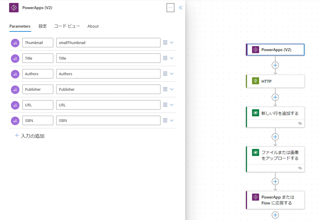
Task: Click 入力の追加 to add an input
Action: point(30,136)
